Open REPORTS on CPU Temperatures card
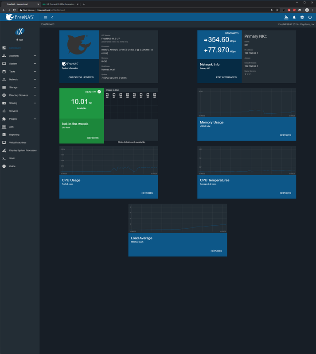The width and height of the screenshot is (316, 354). (x=285, y=193)
